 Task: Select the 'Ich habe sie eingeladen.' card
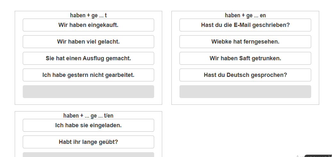[88, 125]
